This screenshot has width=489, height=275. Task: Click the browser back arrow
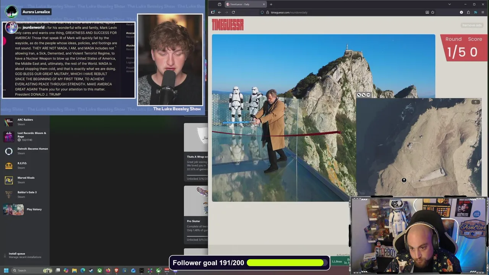point(219,12)
